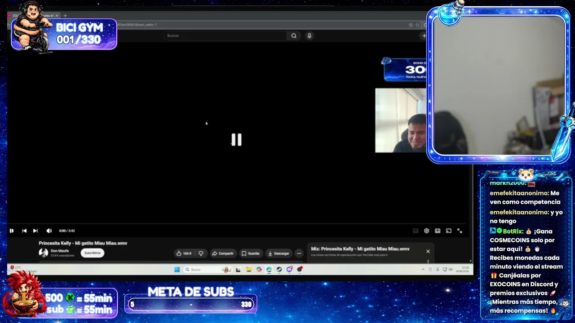
Task: Cast the video to another screen
Action: click(448, 231)
